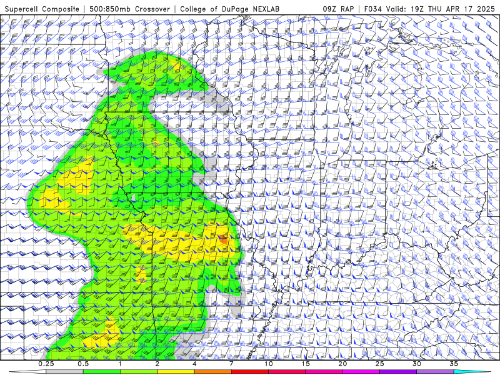
Task: Click the '09Z RAP' model run label
Action: click(x=338, y=9)
